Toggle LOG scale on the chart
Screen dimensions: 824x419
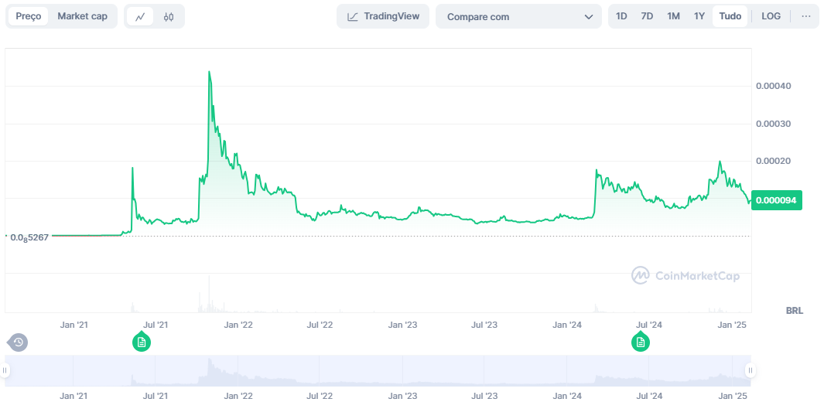click(771, 16)
